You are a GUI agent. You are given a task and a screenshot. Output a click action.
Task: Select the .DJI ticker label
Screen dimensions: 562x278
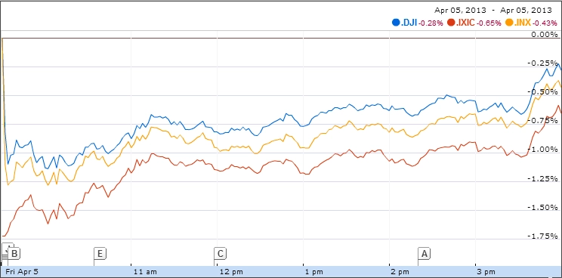(x=408, y=23)
